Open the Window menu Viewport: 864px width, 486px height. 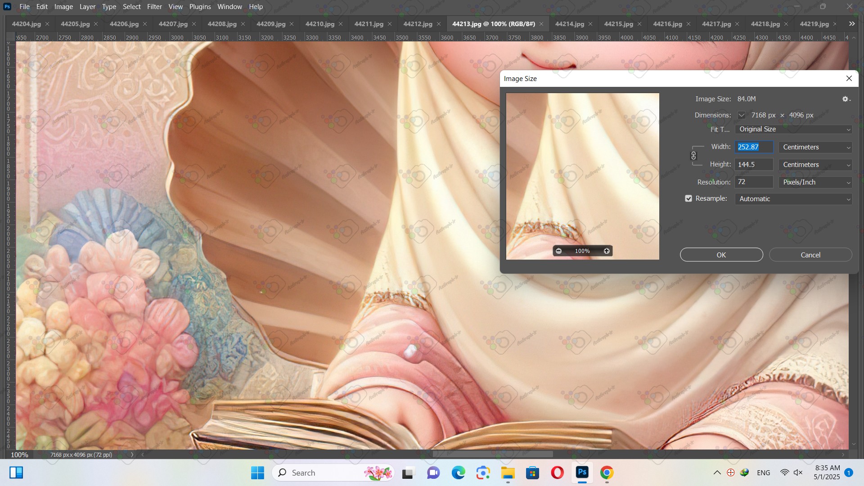point(229,7)
